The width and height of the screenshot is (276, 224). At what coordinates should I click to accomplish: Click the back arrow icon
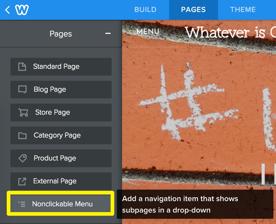click(7, 10)
